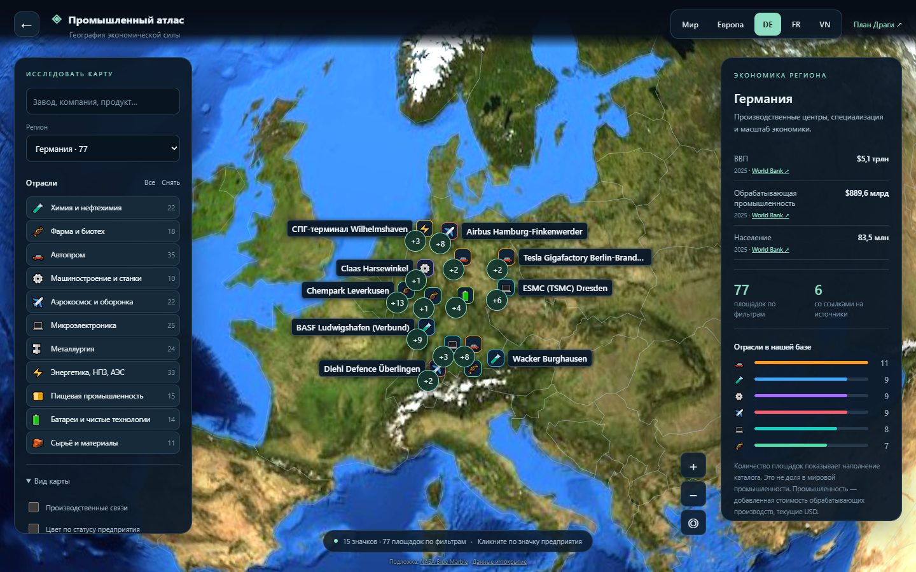The width and height of the screenshot is (916, 572).
Task: Expand the +2 cluster below Diehl Defence marker
Action: [428, 381]
